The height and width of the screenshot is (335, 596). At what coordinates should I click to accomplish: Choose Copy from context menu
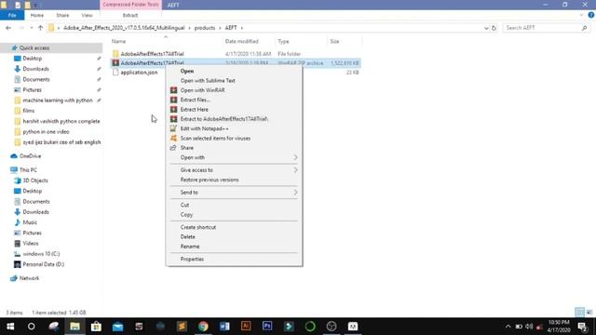(x=234, y=215)
